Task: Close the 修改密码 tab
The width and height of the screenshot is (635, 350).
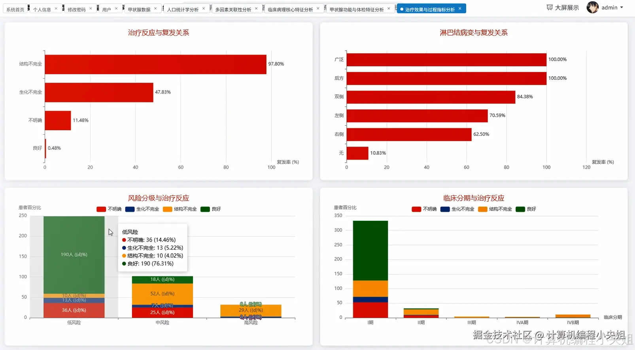Action: pos(91,8)
